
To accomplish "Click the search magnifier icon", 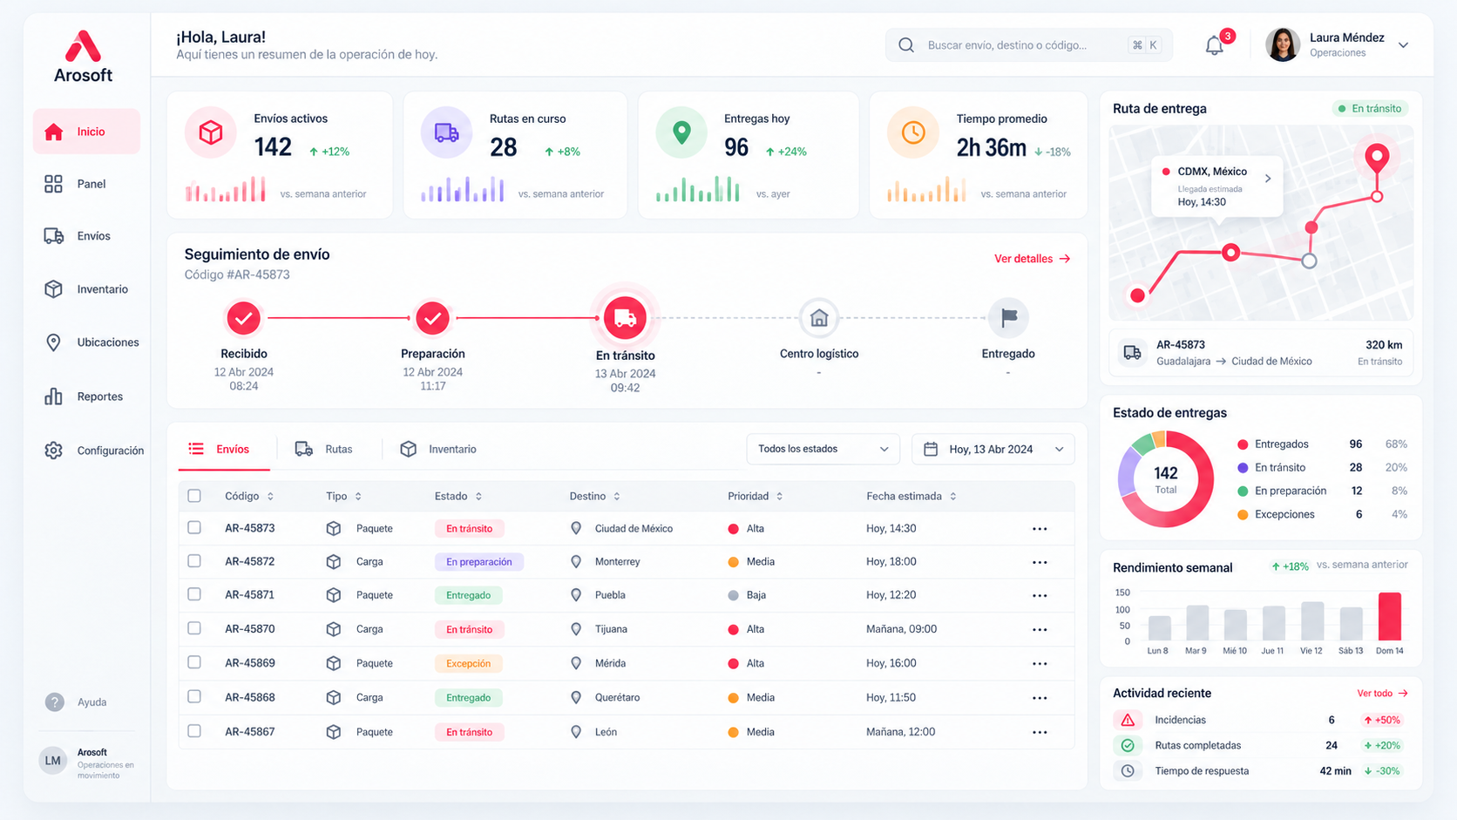I will coord(906,45).
